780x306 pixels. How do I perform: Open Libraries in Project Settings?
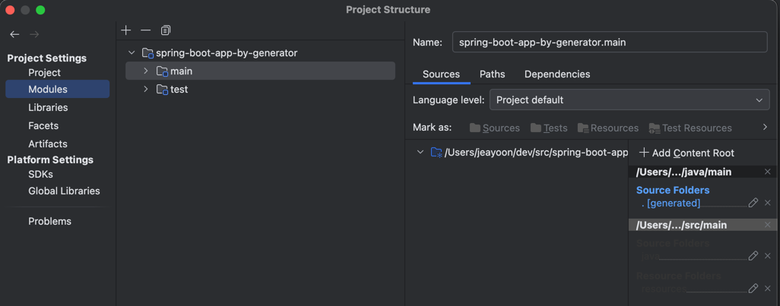[48, 108]
